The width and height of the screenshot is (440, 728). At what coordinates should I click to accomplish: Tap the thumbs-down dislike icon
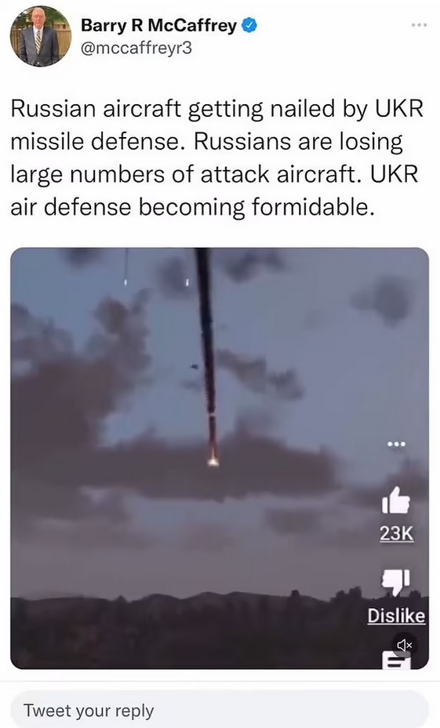coord(395,582)
